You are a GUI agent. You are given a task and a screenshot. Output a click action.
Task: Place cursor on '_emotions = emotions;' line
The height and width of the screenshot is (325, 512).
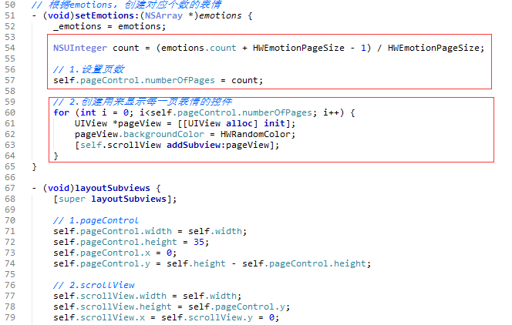pyautogui.click(x=109, y=26)
